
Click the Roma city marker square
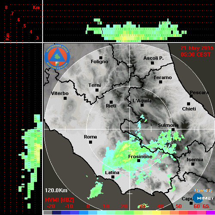tap(90, 142)
